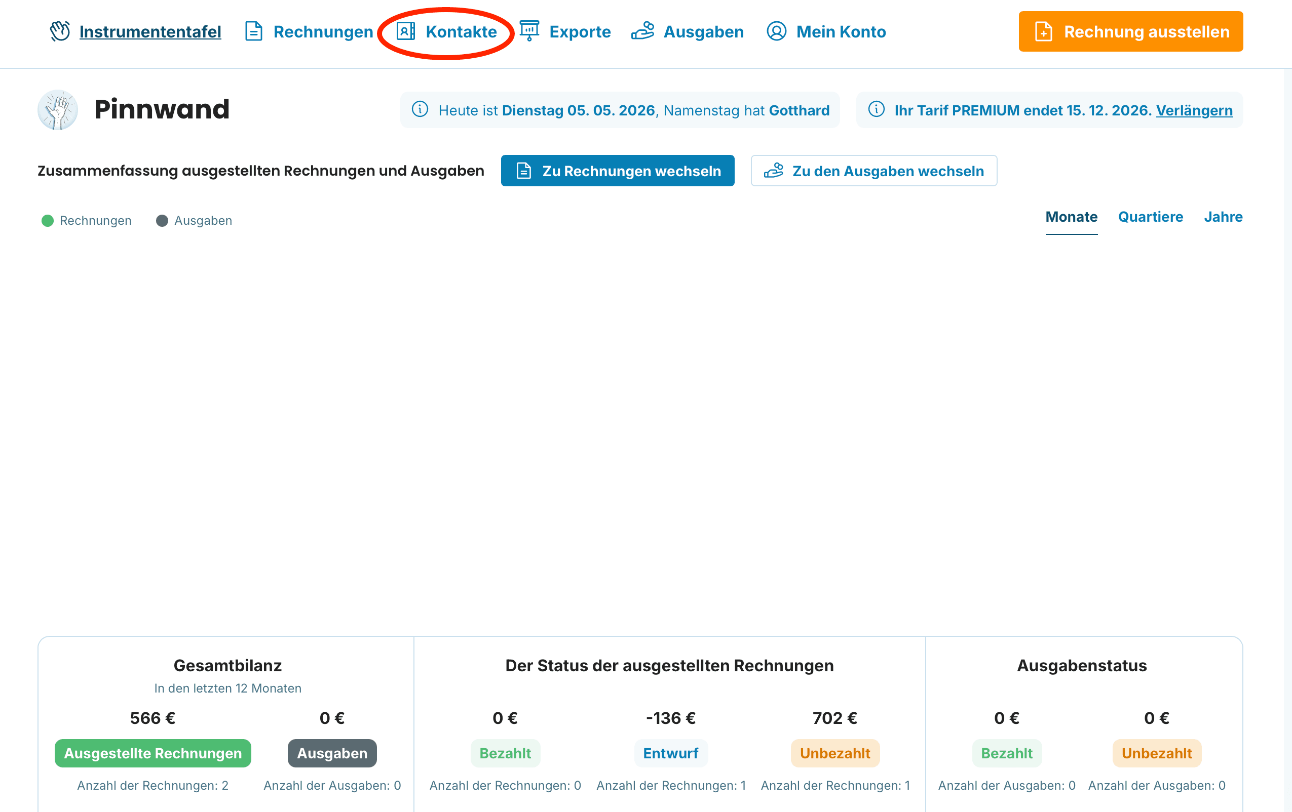
Task: Click the info icon beside 'Ihr Tarif PREMIUM'
Action: [877, 110]
